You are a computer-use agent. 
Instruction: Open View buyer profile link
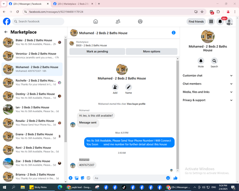tap(136, 104)
